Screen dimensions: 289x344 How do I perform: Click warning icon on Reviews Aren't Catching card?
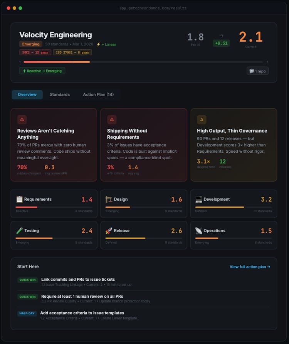point(22,120)
